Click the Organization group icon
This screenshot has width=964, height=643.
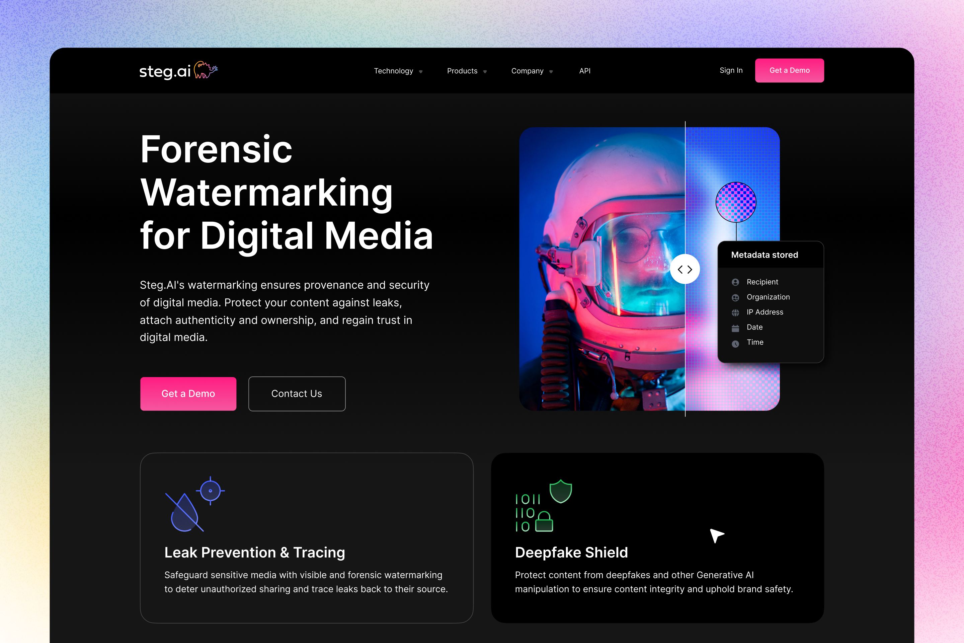tap(735, 297)
